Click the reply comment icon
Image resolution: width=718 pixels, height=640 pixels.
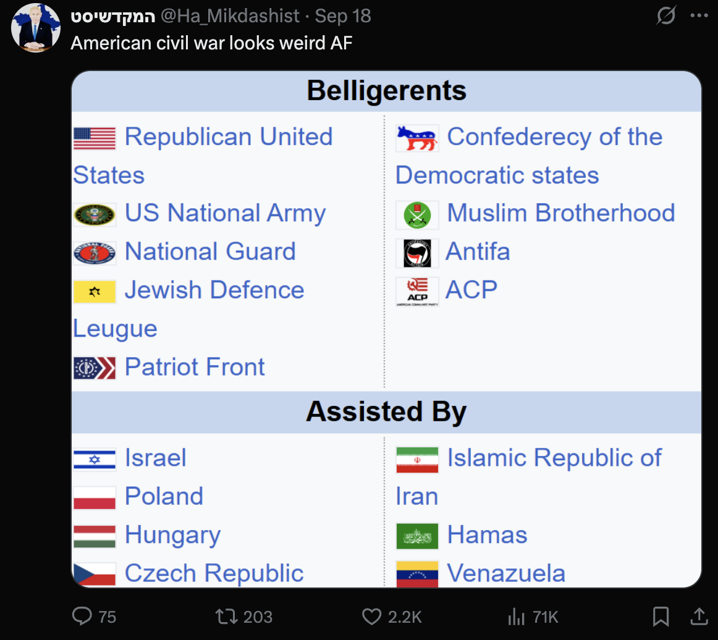tap(82, 616)
